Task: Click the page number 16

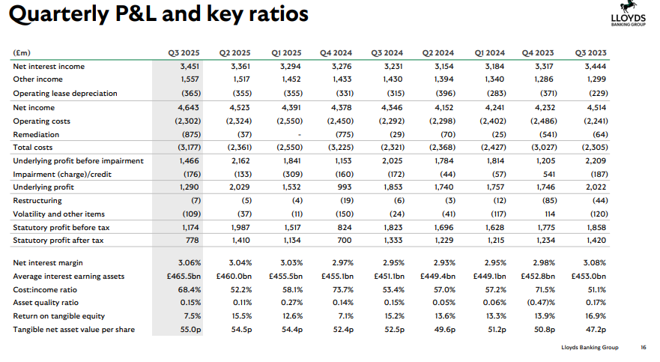Action: [643, 347]
